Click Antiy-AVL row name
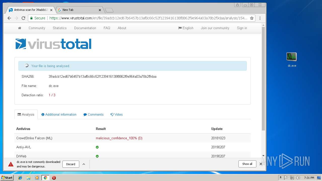This screenshot has height=181, width=322. tap(24, 147)
